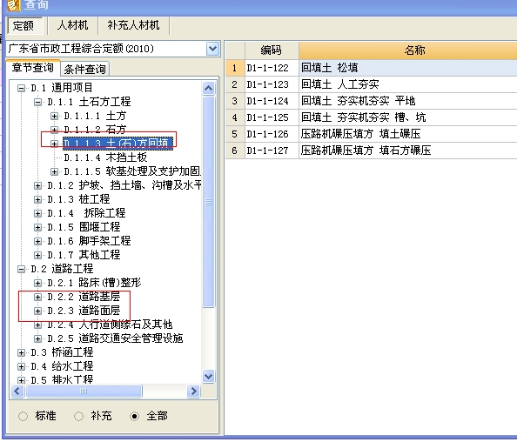517x442 pixels.
Task: Click horizontal scrollbar left arrow
Action: coord(17,392)
